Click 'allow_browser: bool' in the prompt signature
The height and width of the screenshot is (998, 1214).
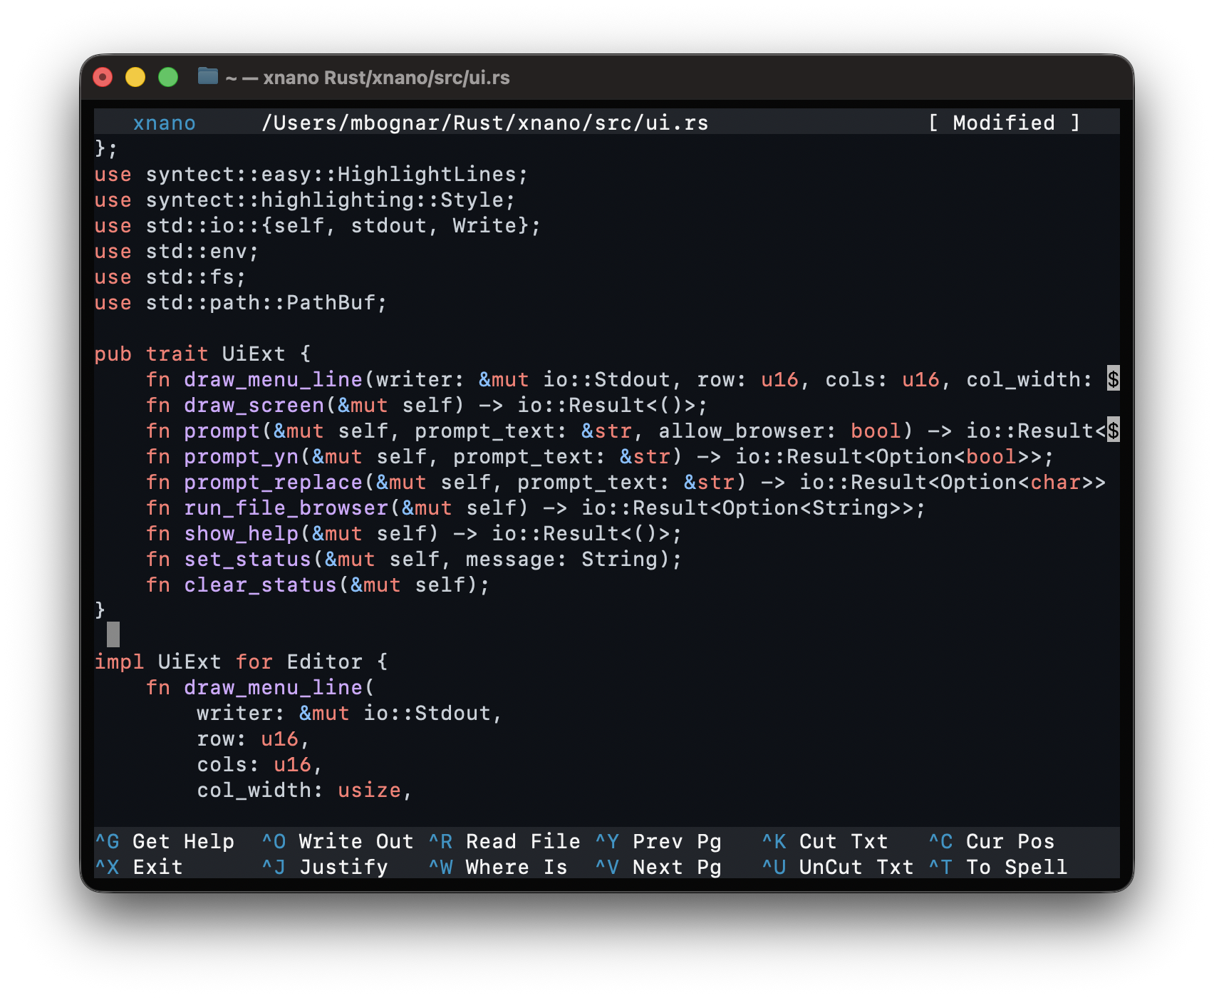point(780,431)
